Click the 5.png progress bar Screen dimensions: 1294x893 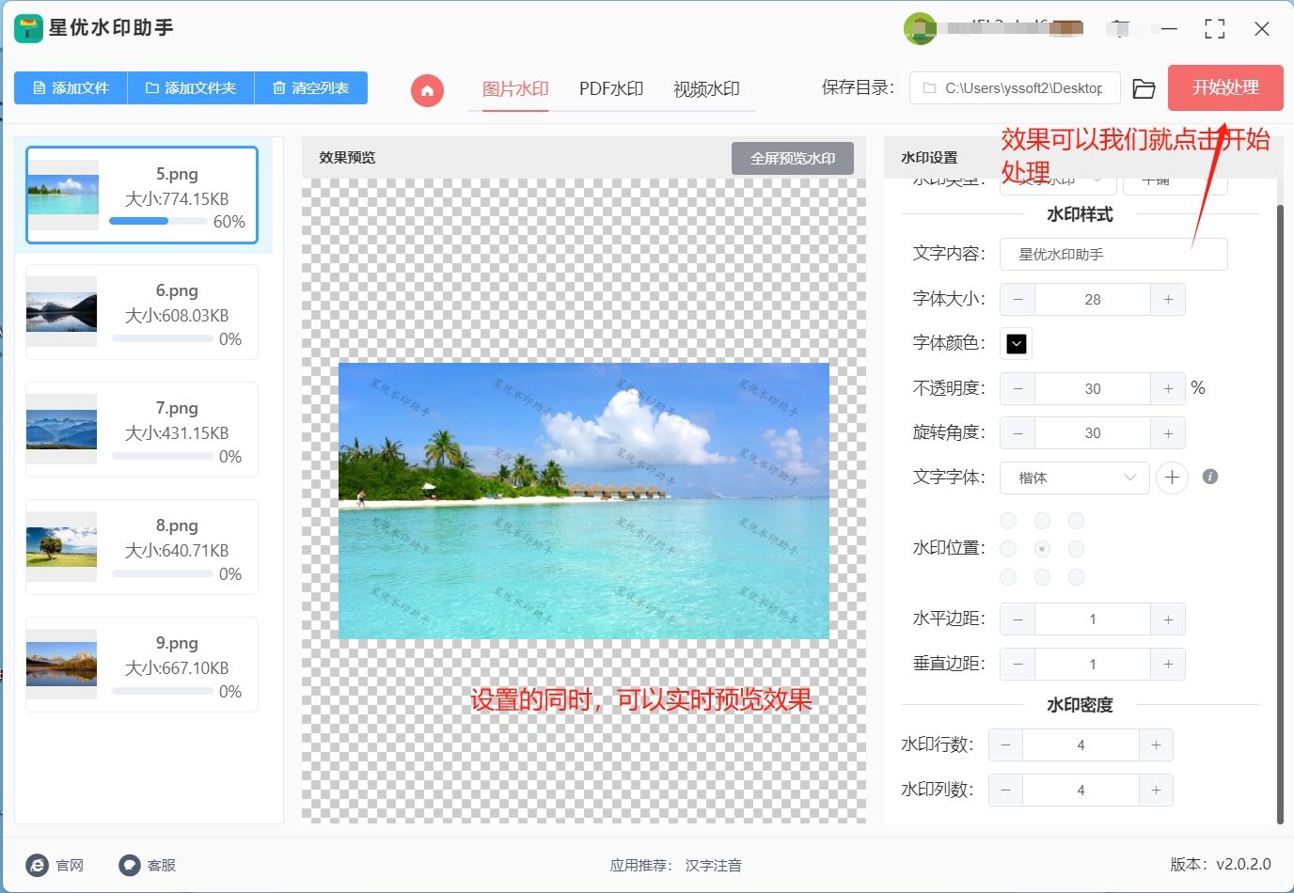click(158, 222)
